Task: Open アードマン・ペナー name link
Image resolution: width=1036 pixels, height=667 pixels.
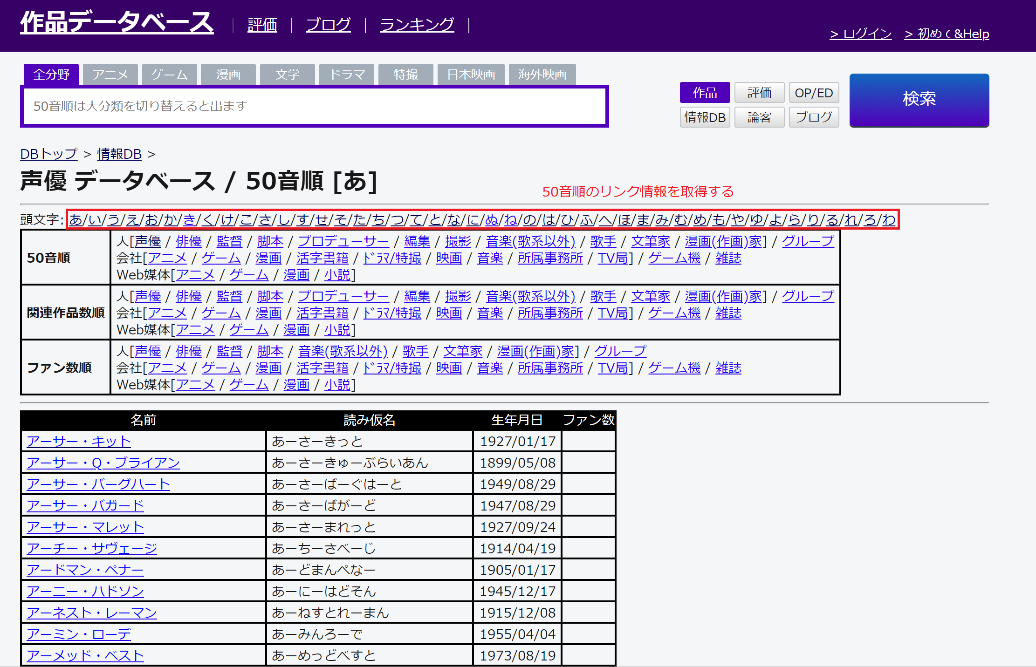Action: click(x=85, y=570)
